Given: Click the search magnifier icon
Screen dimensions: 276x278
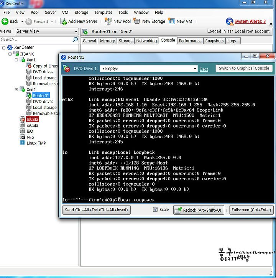Looking at the screenshot, I should pos(76,39).
